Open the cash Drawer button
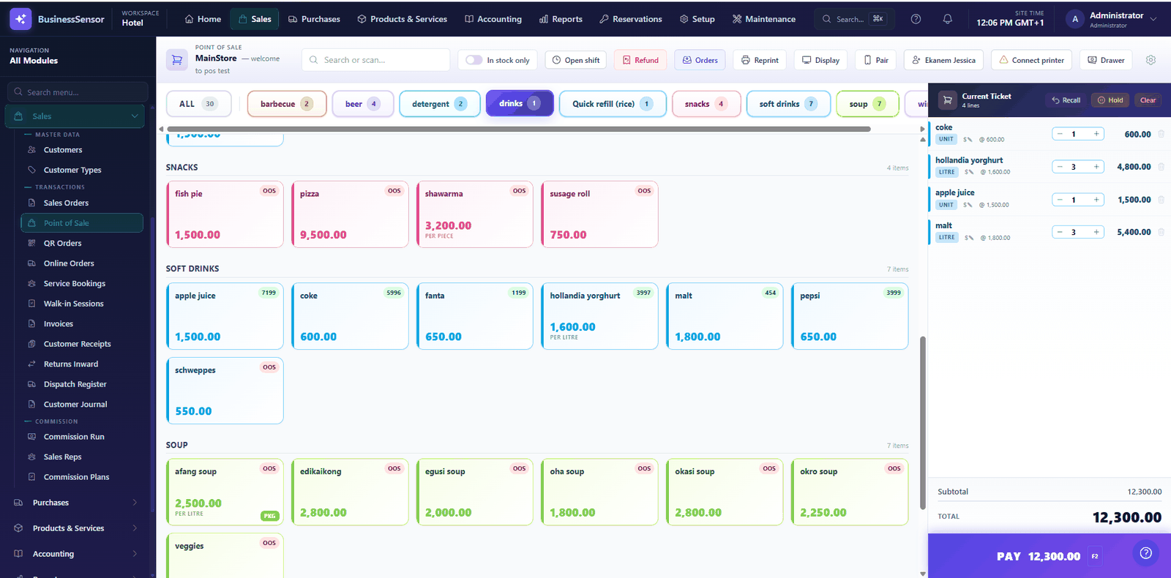Image resolution: width=1171 pixels, height=578 pixels. 1106,60
